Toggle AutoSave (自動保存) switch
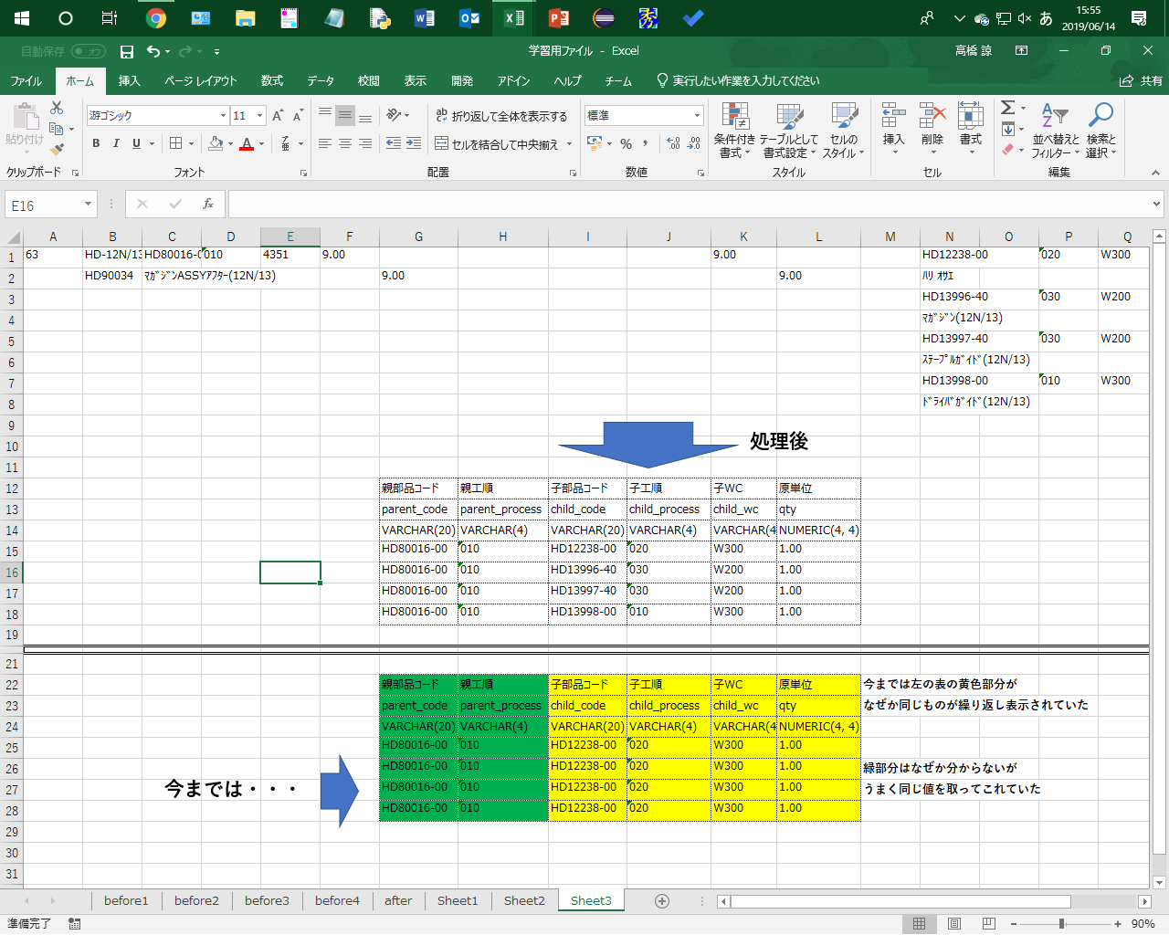Viewport: 1169px width, 935px height. [89, 52]
